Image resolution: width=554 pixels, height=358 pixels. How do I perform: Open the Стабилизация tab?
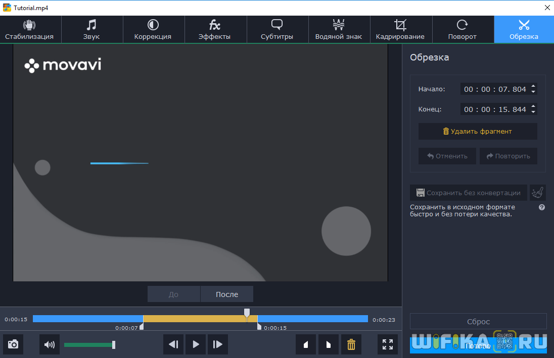(29, 29)
